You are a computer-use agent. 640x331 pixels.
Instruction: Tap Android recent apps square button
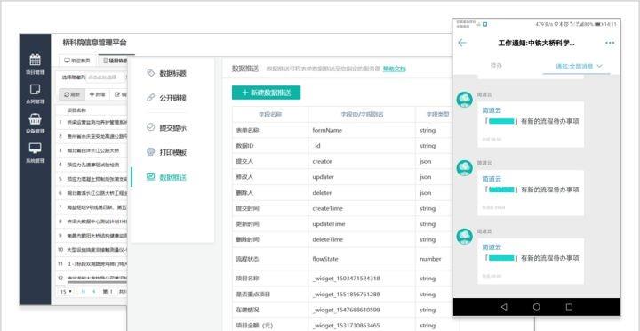pos(569,307)
